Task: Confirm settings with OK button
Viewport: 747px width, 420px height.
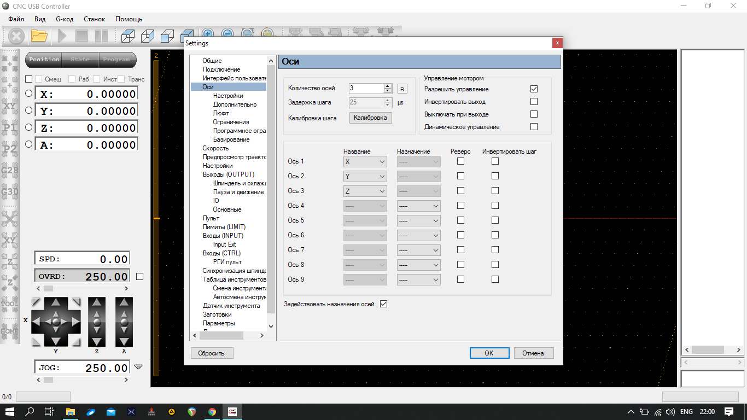Action: (x=489, y=353)
